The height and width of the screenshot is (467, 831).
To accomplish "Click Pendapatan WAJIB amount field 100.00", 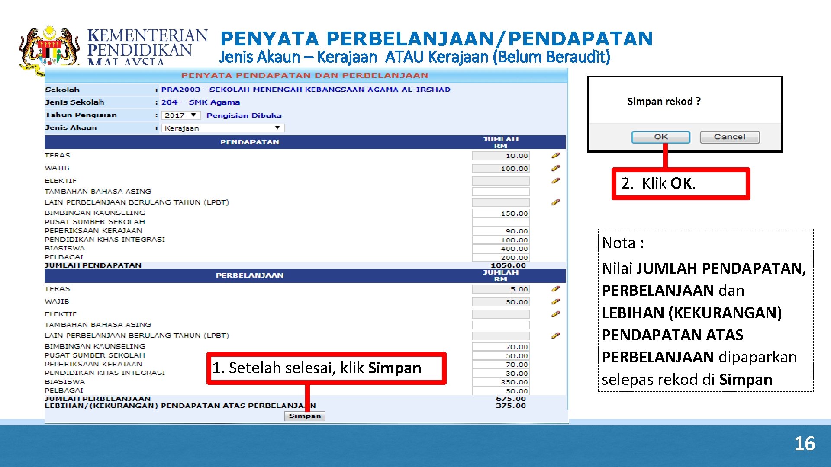I will [501, 168].
